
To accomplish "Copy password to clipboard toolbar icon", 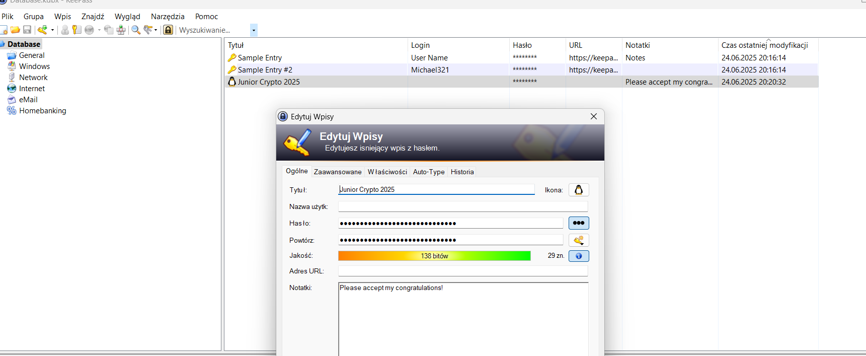I will pyautogui.click(x=76, y=30).
